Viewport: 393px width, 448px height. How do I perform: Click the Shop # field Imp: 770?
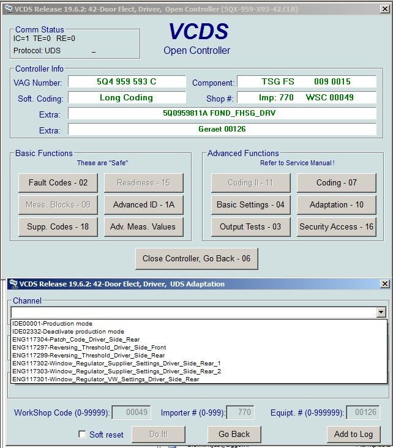(307, 98)
